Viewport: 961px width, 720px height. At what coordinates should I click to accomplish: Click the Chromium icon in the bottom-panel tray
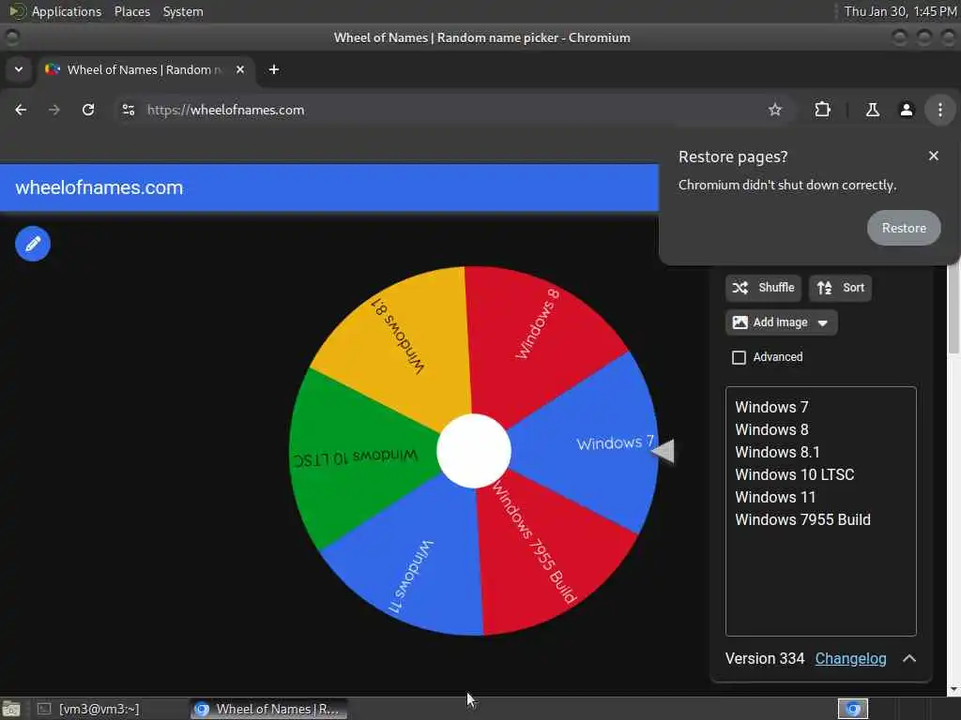[x=852, y=709]
